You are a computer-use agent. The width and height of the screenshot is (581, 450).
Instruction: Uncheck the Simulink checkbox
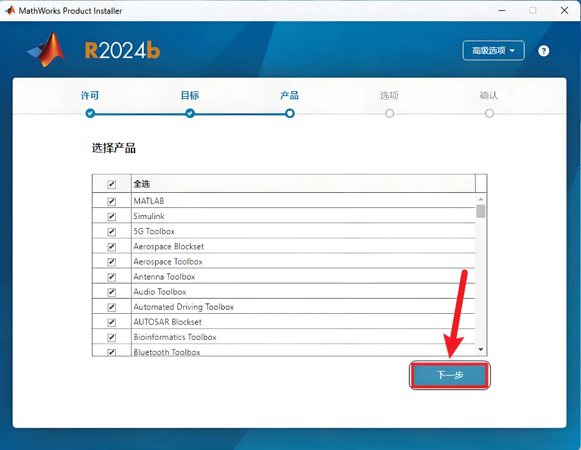[x=111, y=217]
